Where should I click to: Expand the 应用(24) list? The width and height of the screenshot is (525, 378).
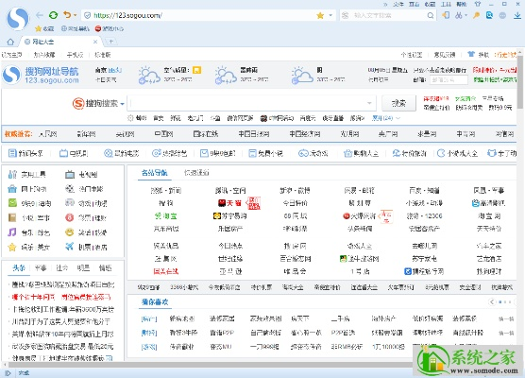[385, 118]
